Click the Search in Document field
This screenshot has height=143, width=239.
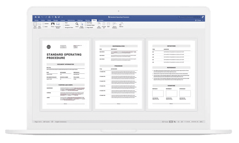pyautogui.click(x=190, y=17)
